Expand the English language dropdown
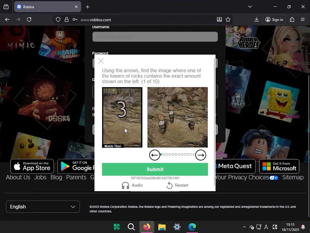The image size is (310, 233). pos(43,207)
